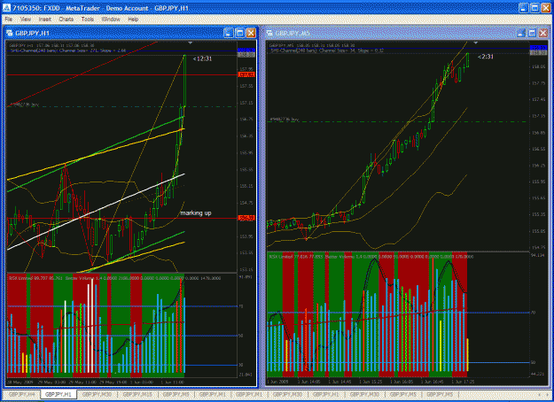Close the main MetaTrader window
The width and height of the screenshot is (554, 402).
[546, 8]
